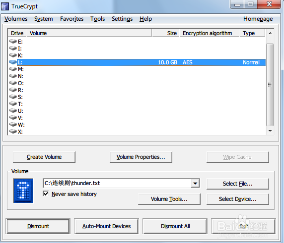Open the System menu
This screenshot has width=284, height=243.
(x=44, y=19)
